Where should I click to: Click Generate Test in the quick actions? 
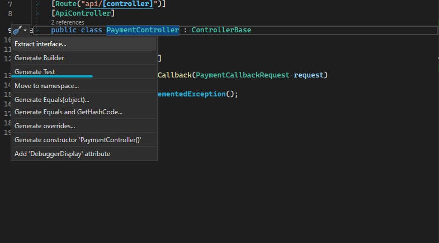click(35, 72)
